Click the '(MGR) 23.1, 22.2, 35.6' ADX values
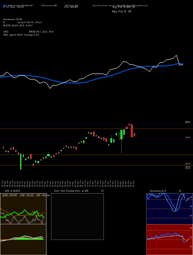Image resolution: width=193 pixels, height=255 pixels. 41,32
